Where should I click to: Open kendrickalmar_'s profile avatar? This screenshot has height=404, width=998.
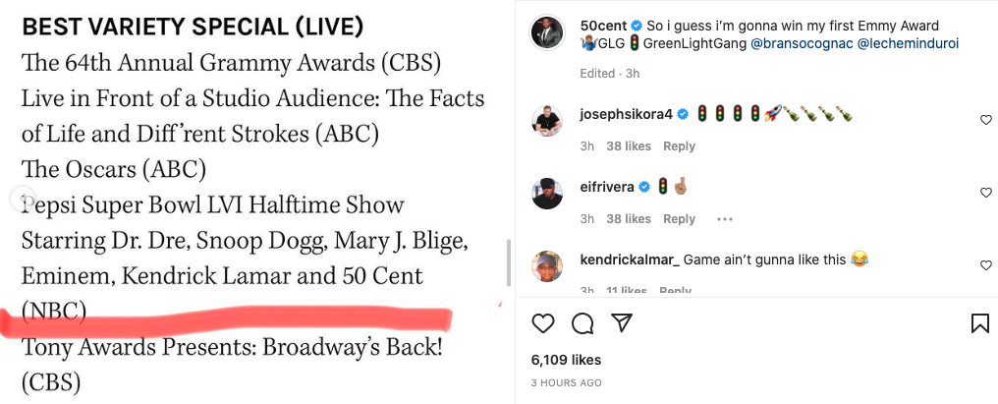pos(547,265)
